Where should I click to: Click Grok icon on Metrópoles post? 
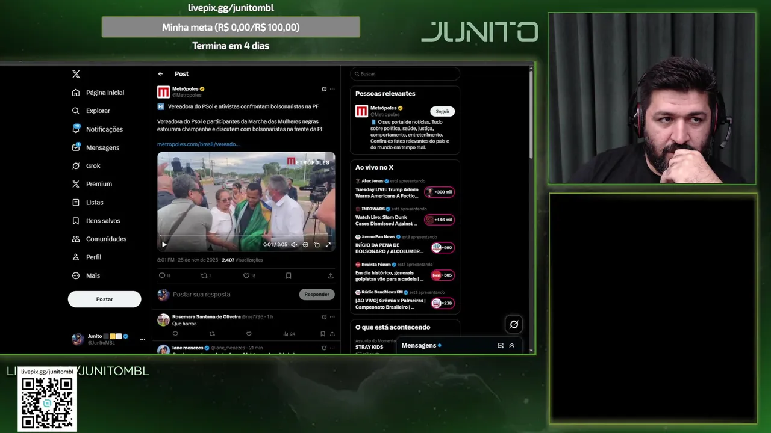(x=324, y=89)
